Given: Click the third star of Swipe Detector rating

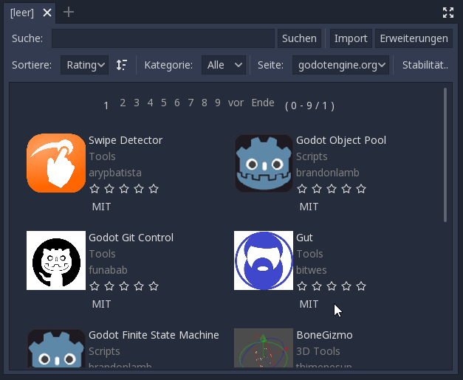Looking at the screenshot, I should click(x=124, y=189).
